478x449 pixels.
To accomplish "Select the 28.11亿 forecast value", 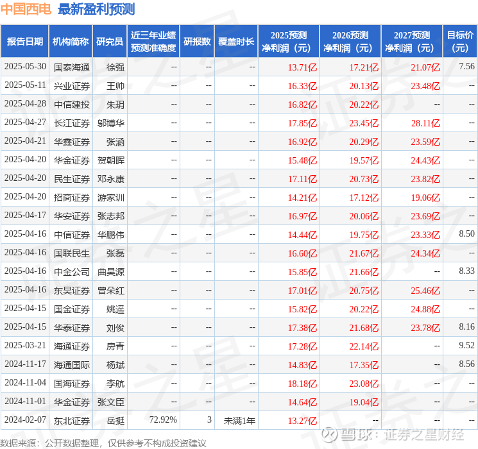I will coord(425,123).
